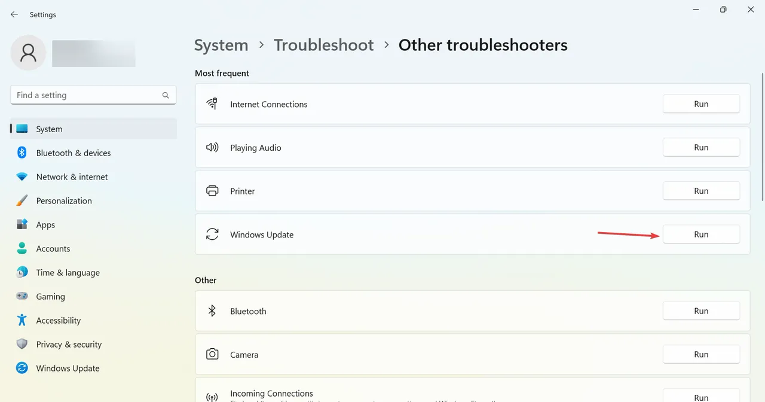Click the Windows Update troubleshooter row text
The width and height of the screenshot is (765, 402).
262,234
